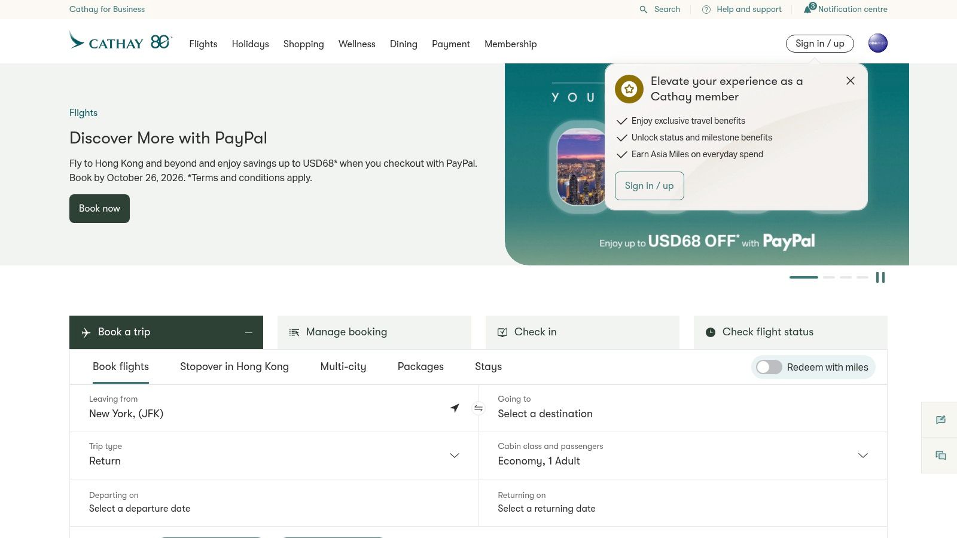Select the Stopover in Hong Kong tab
Screen dimensions: 957x538
click(234, 366)
